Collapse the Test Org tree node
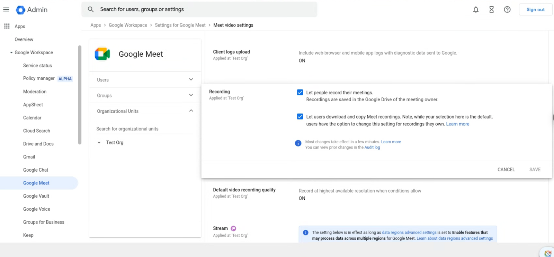The width and height of the screenshot is (554, 257). (x=99, y=143)
